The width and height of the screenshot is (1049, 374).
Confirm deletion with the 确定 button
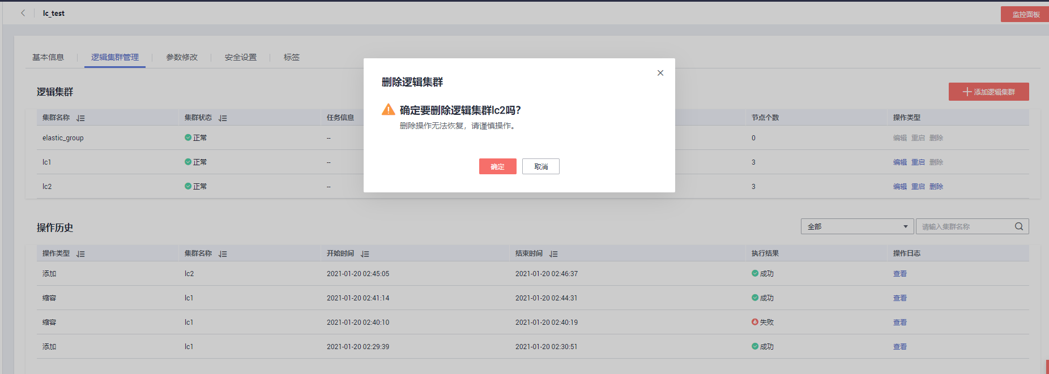pos(497,166)
